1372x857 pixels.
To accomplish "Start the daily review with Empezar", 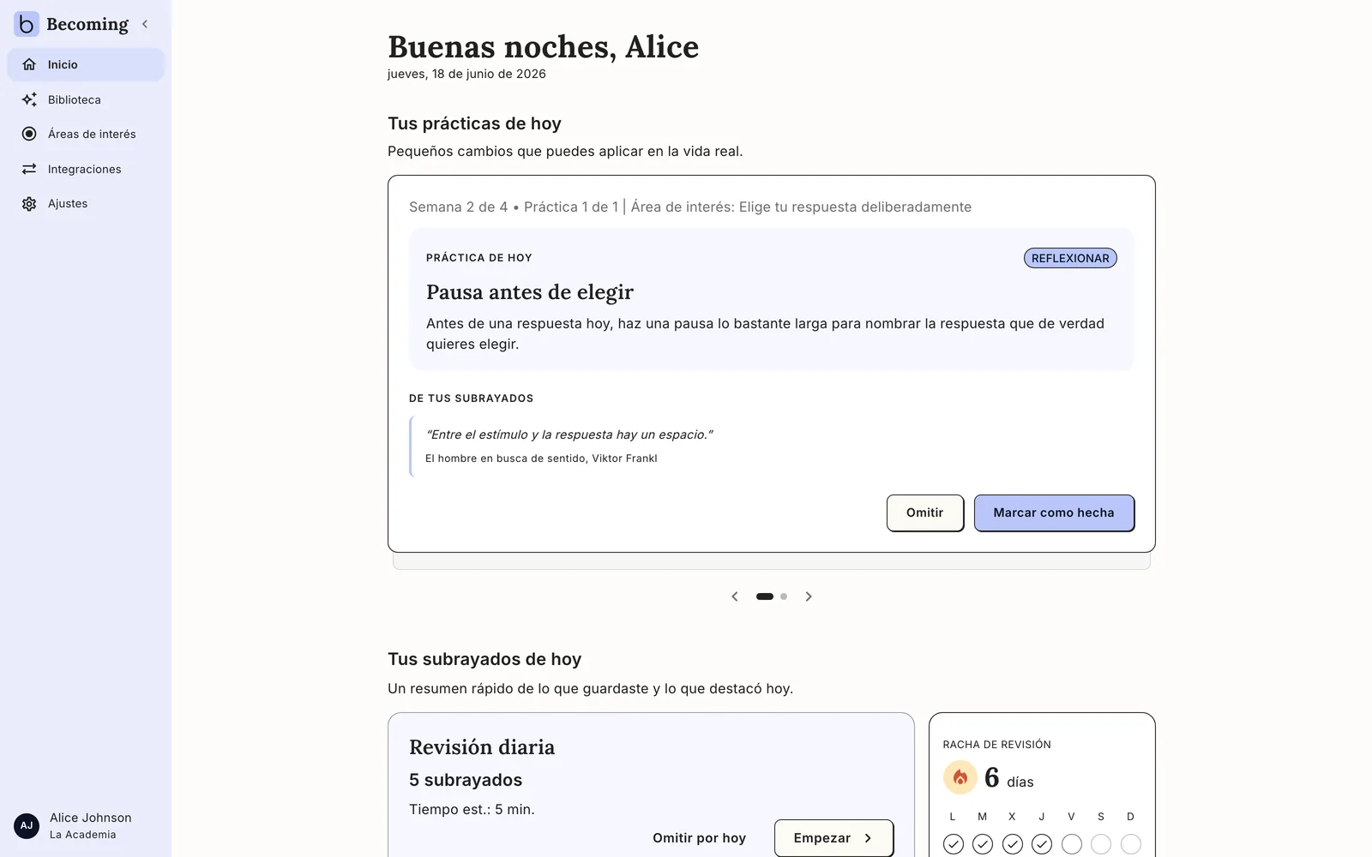I will [833, 838].
